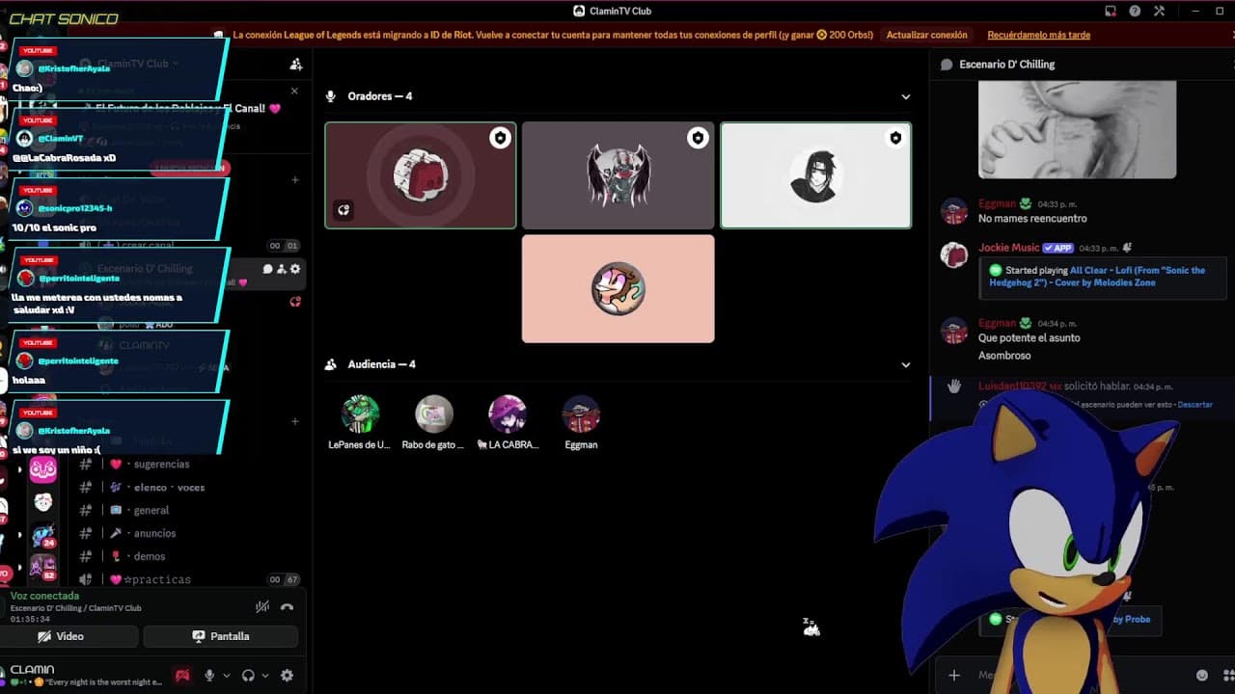This screenshot has height=694, width=1235.
Task: Open the pink owl server icon
Action: click(x=42, y=469)
